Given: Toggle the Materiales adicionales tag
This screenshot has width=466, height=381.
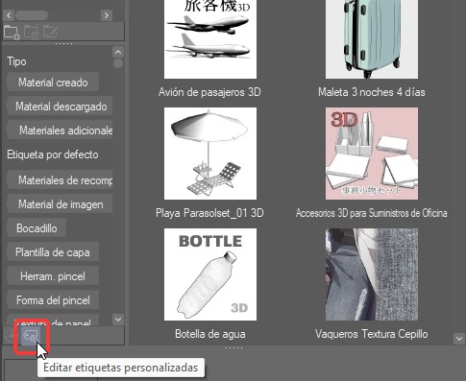Looking at the screenshot, I should (x=60, y=131).
